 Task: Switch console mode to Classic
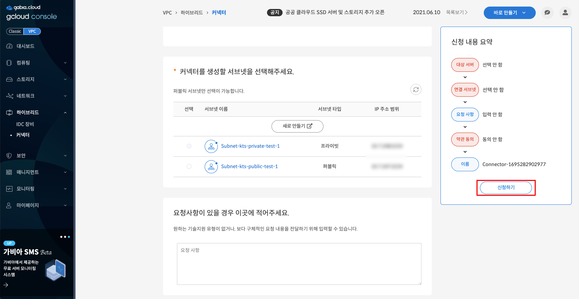click(15, 31)
